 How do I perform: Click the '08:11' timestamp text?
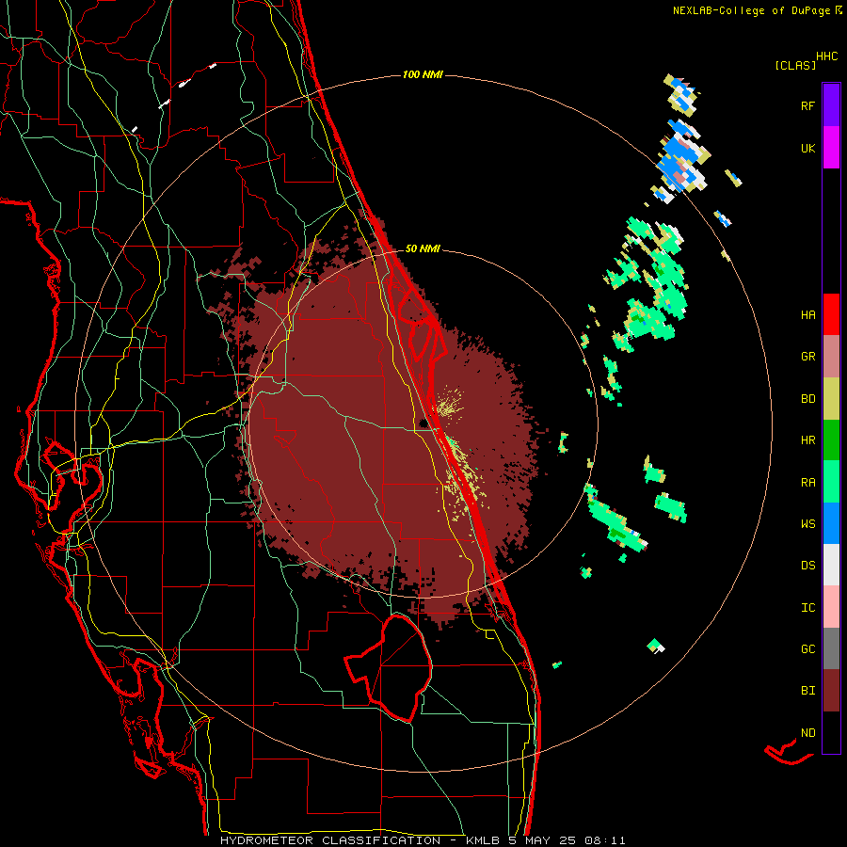coord(605,840)
